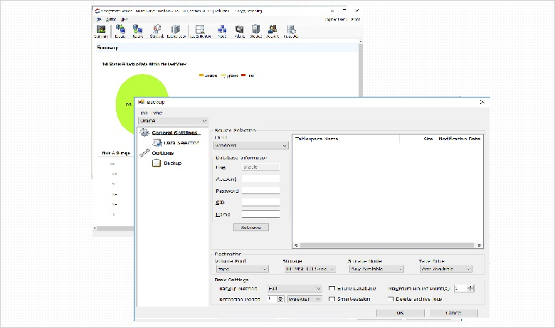This screenshot has width=555, height=328.
Task: Click the Retrieve button under Database Information
Action: (251, 228)
